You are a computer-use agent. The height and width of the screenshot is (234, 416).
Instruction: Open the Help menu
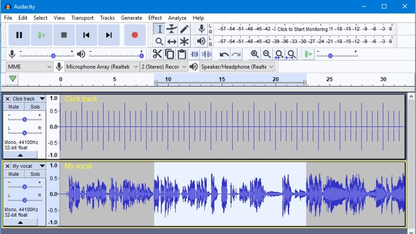[x=198, y=18]
